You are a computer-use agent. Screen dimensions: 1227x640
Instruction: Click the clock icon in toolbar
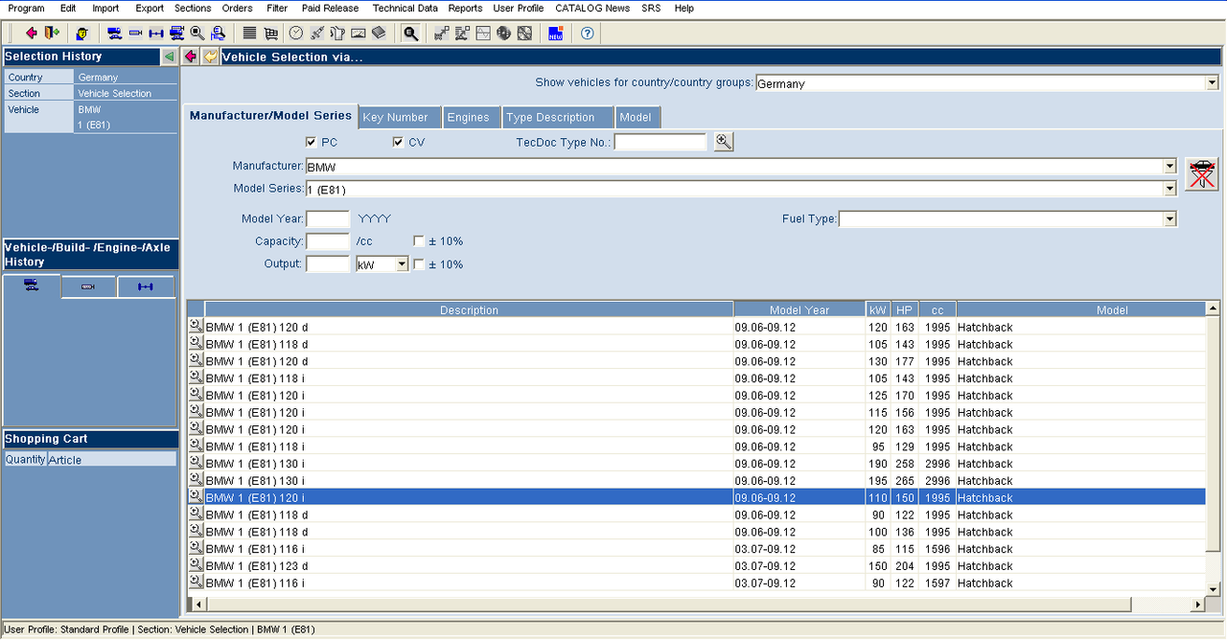296,34
